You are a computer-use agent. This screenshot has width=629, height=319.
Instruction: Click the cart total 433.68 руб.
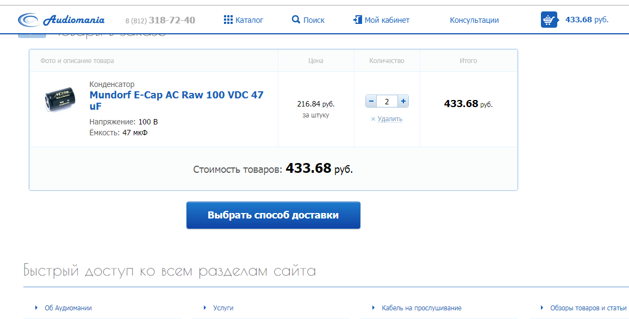tap(587, 19)
